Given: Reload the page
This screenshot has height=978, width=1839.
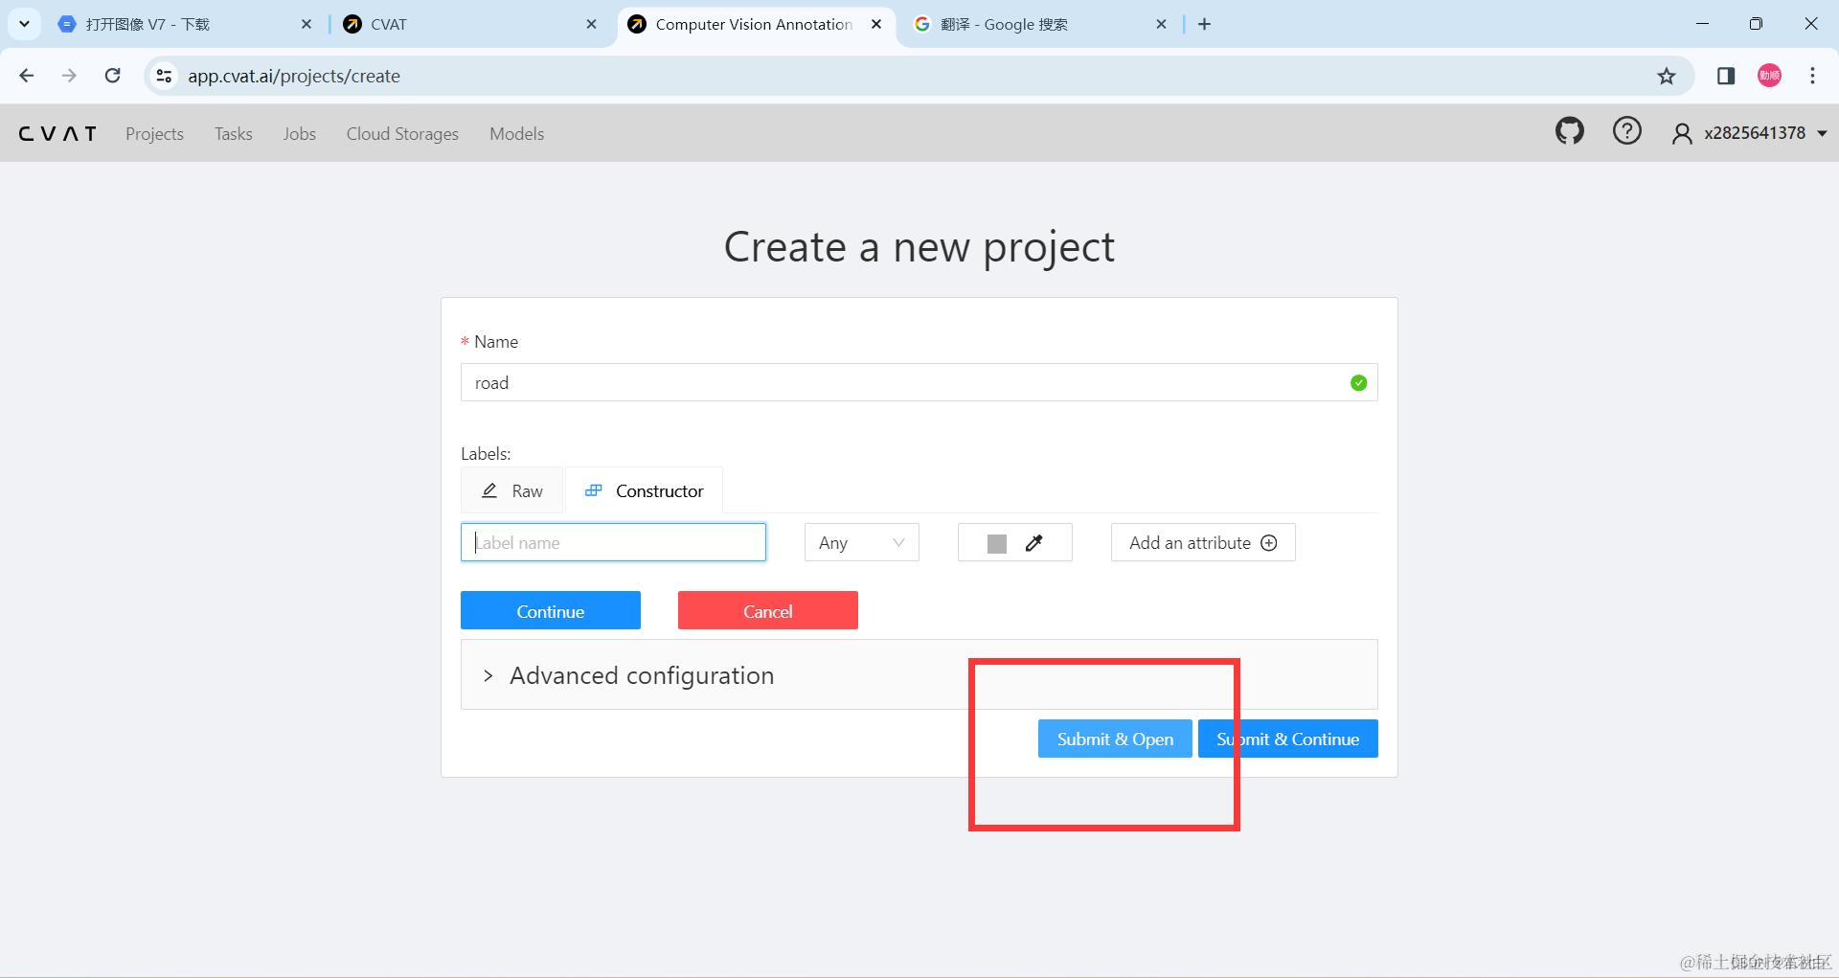Looking at the screenshot, I should click(112, 76).
